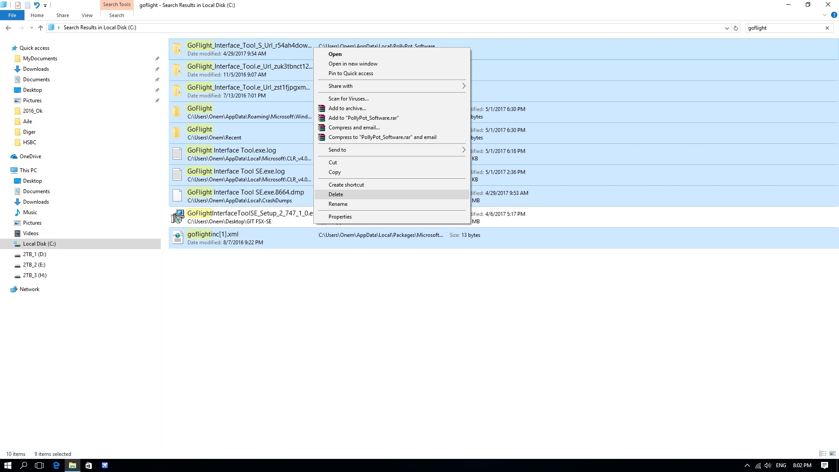Click the Forward navigation arrow
The image size is (839, 472).
[21, 28]
